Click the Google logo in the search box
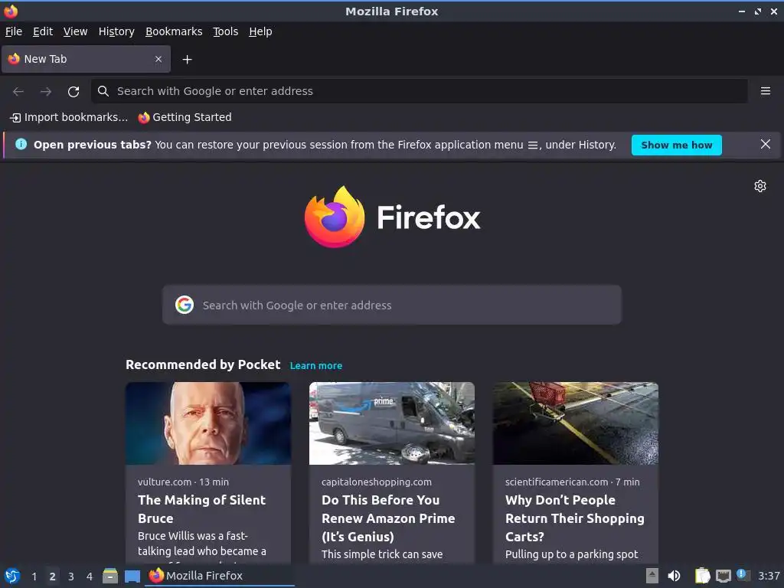The height and width of the screenshot is (588, 784). [185, 305]
